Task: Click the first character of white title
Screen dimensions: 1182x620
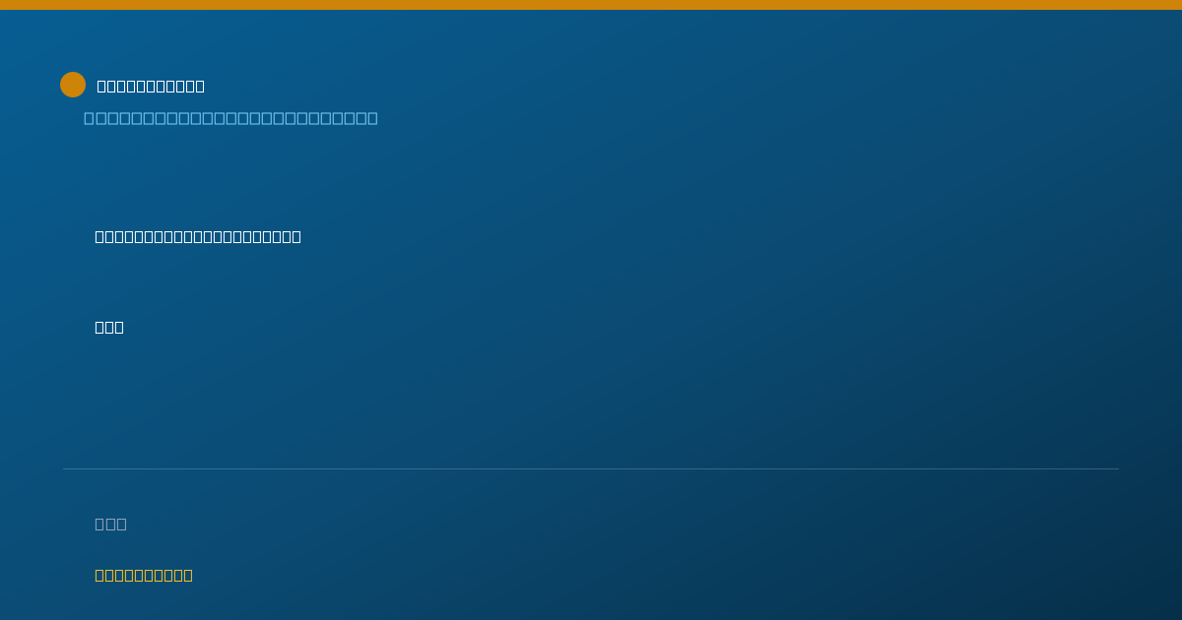Action: (x=101, y=86)
